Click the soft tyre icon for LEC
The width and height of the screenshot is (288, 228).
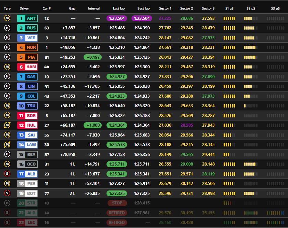point(7,222)
